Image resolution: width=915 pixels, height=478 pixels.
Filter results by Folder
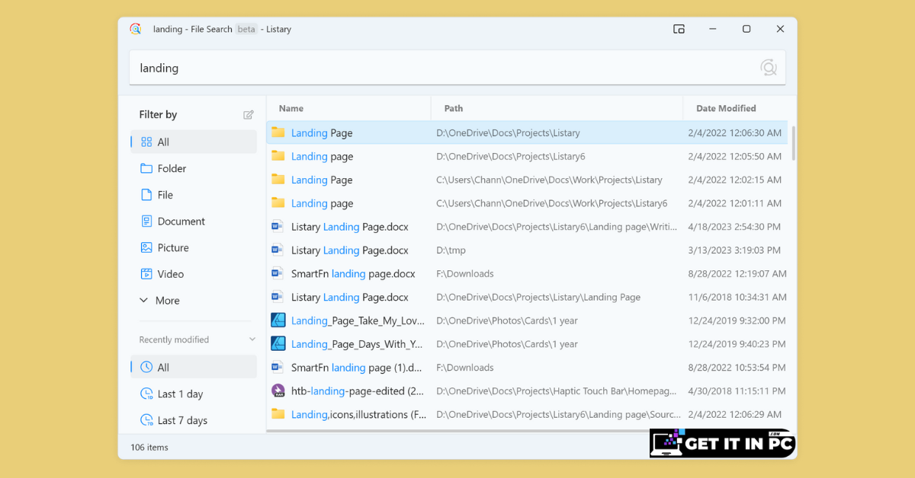[194, 168]
